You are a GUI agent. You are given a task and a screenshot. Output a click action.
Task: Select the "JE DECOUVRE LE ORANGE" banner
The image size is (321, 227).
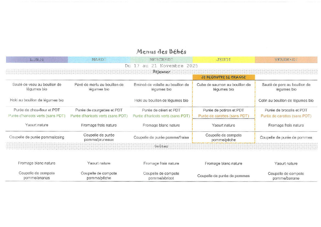point(224,77)
